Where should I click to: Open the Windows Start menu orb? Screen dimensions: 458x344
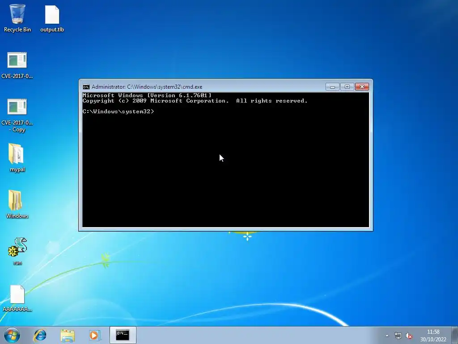(x=12, y=335)
